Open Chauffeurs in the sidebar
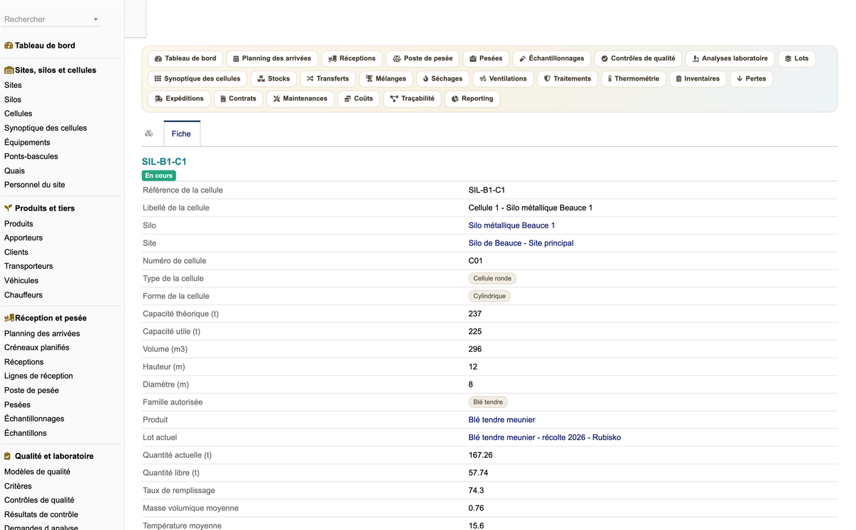This screenshot has width=856, height=530. [24, 295]
